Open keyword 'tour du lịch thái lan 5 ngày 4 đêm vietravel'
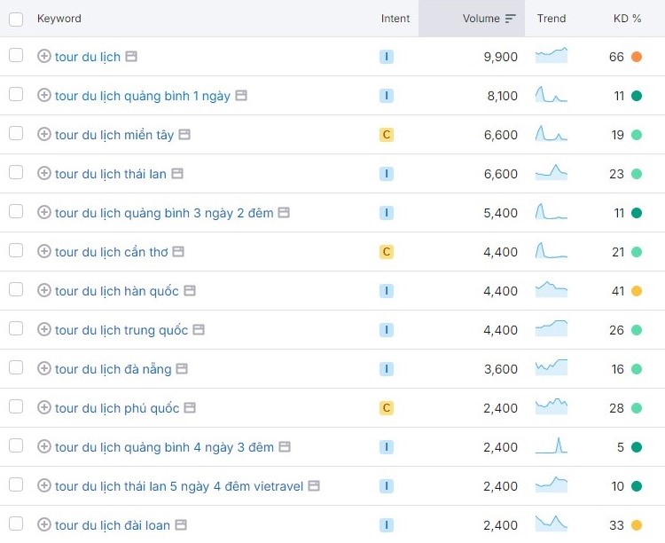 click(x=178, y=486)
